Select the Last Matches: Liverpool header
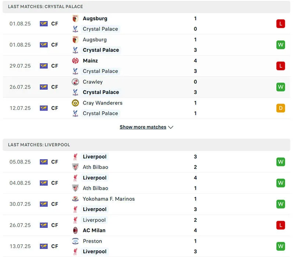The width and height of the screenshot is (294, 257). (x=39, y=145)
